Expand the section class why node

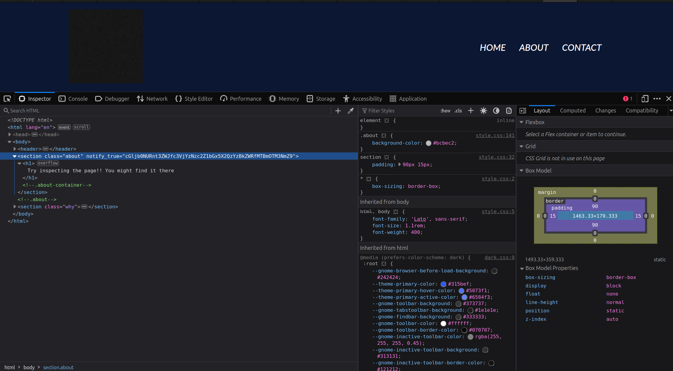click(x=15, y=207)
